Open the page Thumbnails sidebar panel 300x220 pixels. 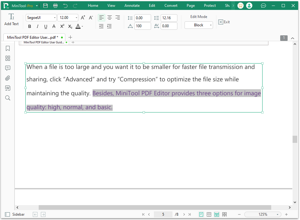point(8,58)
